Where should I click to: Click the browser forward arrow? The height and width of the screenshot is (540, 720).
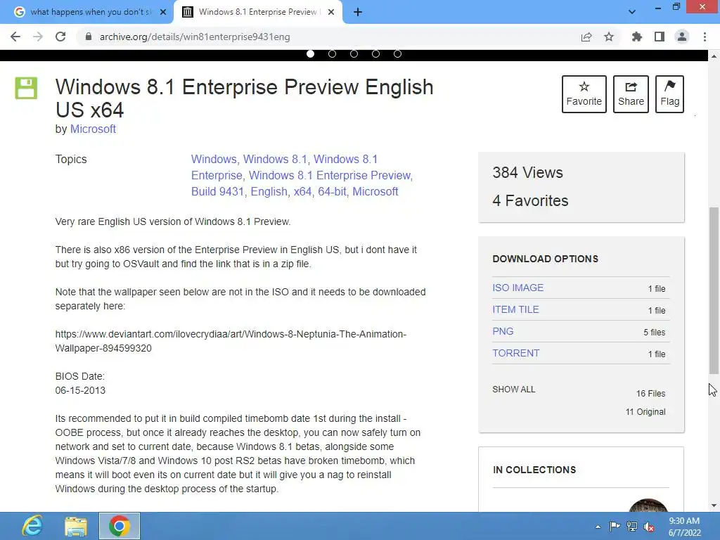(x=38, y=37)
